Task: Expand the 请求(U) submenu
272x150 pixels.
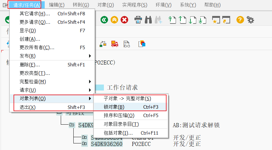Action: 52,90
